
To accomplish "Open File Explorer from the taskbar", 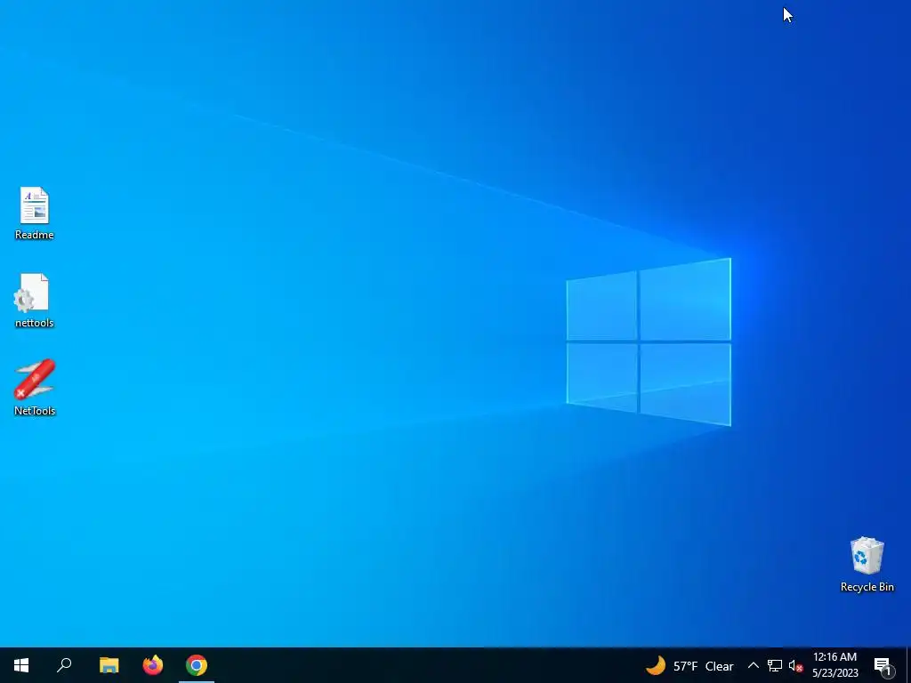I will pos(109,665).
